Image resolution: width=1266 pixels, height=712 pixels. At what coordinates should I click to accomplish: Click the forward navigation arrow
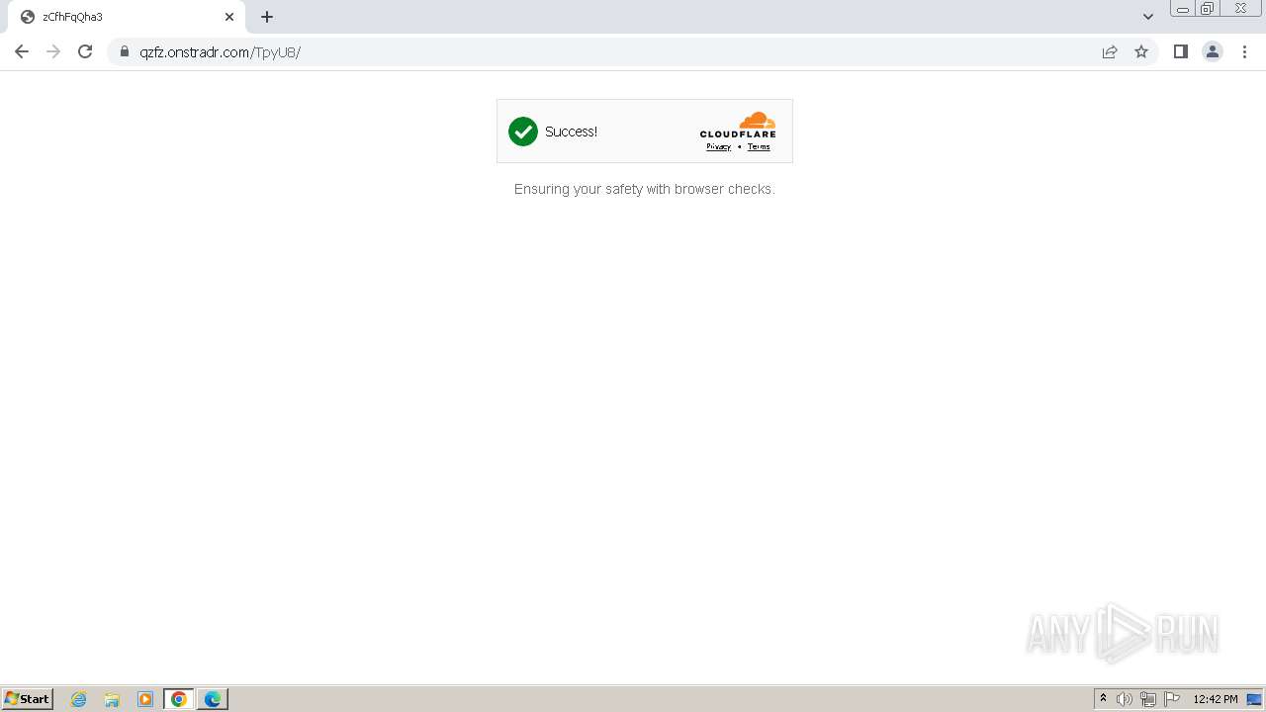tap(53, 51)
